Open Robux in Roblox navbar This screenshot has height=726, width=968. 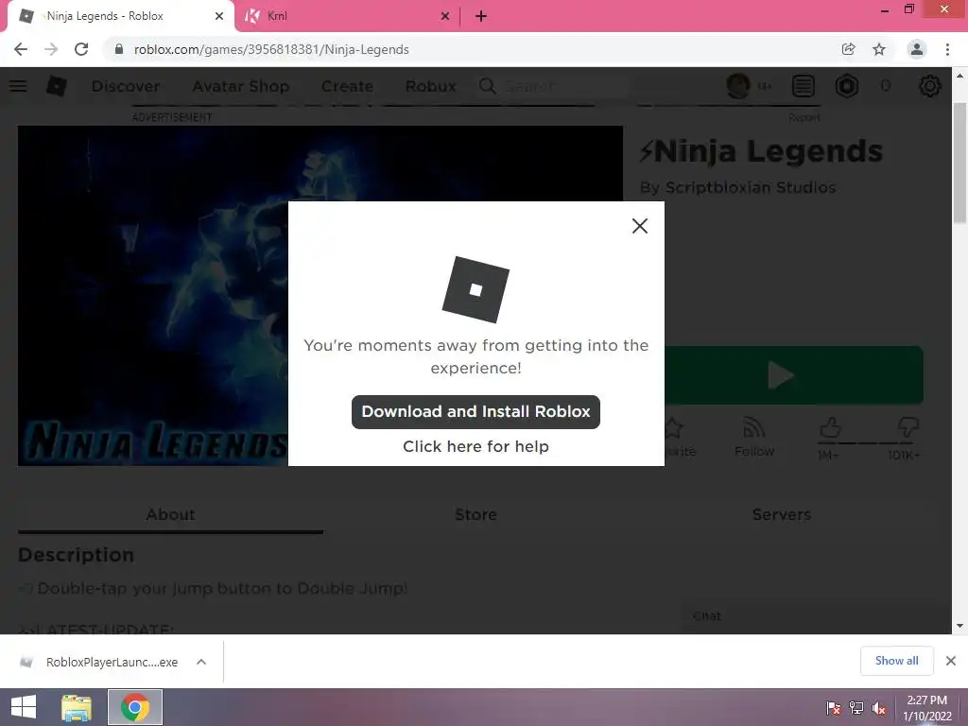click(430, 86)
